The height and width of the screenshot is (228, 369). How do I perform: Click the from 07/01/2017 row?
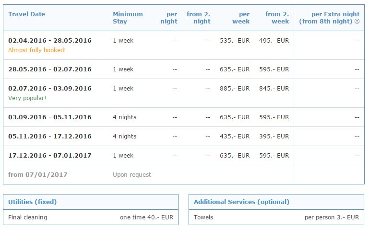(x=38, y=175)
